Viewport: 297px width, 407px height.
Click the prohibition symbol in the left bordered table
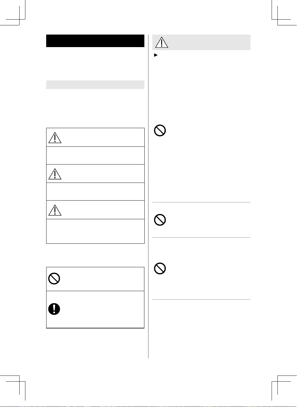54,279
